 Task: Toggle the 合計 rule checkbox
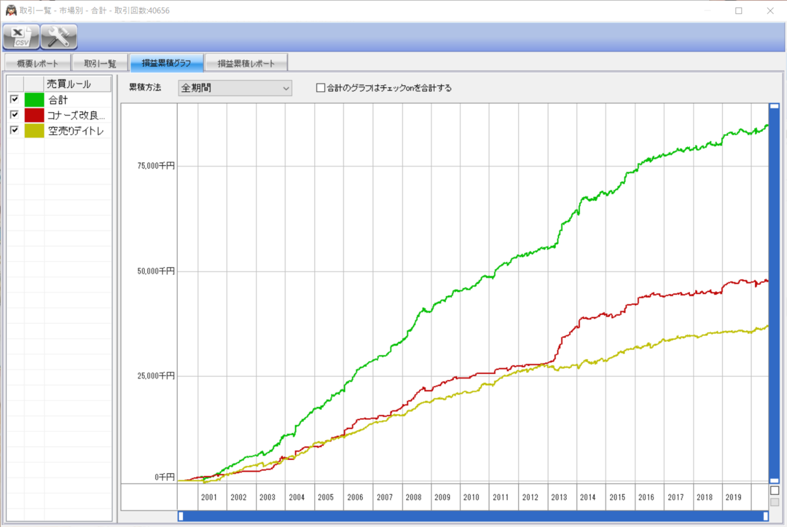(14, 99)
